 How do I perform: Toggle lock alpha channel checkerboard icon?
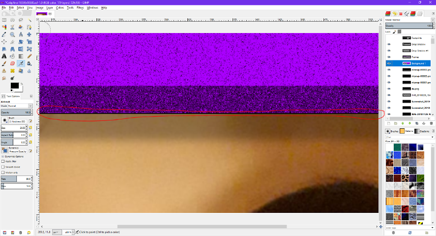[400, 31]
